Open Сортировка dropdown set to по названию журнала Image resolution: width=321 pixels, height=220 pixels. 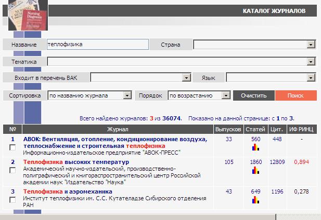point(89,95)
